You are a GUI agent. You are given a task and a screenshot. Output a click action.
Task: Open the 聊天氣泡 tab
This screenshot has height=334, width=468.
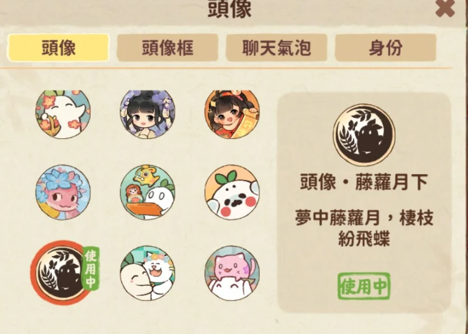coord(276,48)
